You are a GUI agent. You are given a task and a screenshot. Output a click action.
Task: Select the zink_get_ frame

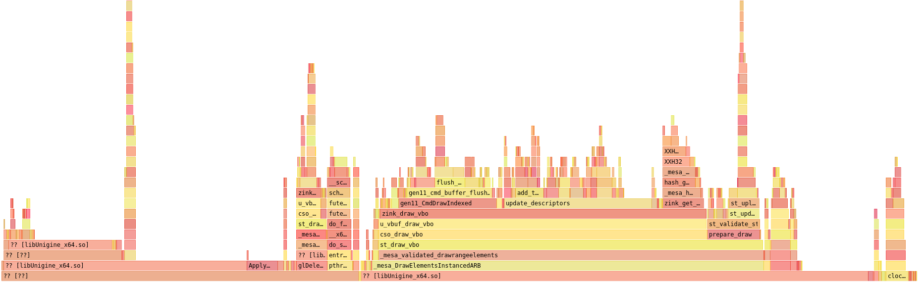(x=683, y=203)
